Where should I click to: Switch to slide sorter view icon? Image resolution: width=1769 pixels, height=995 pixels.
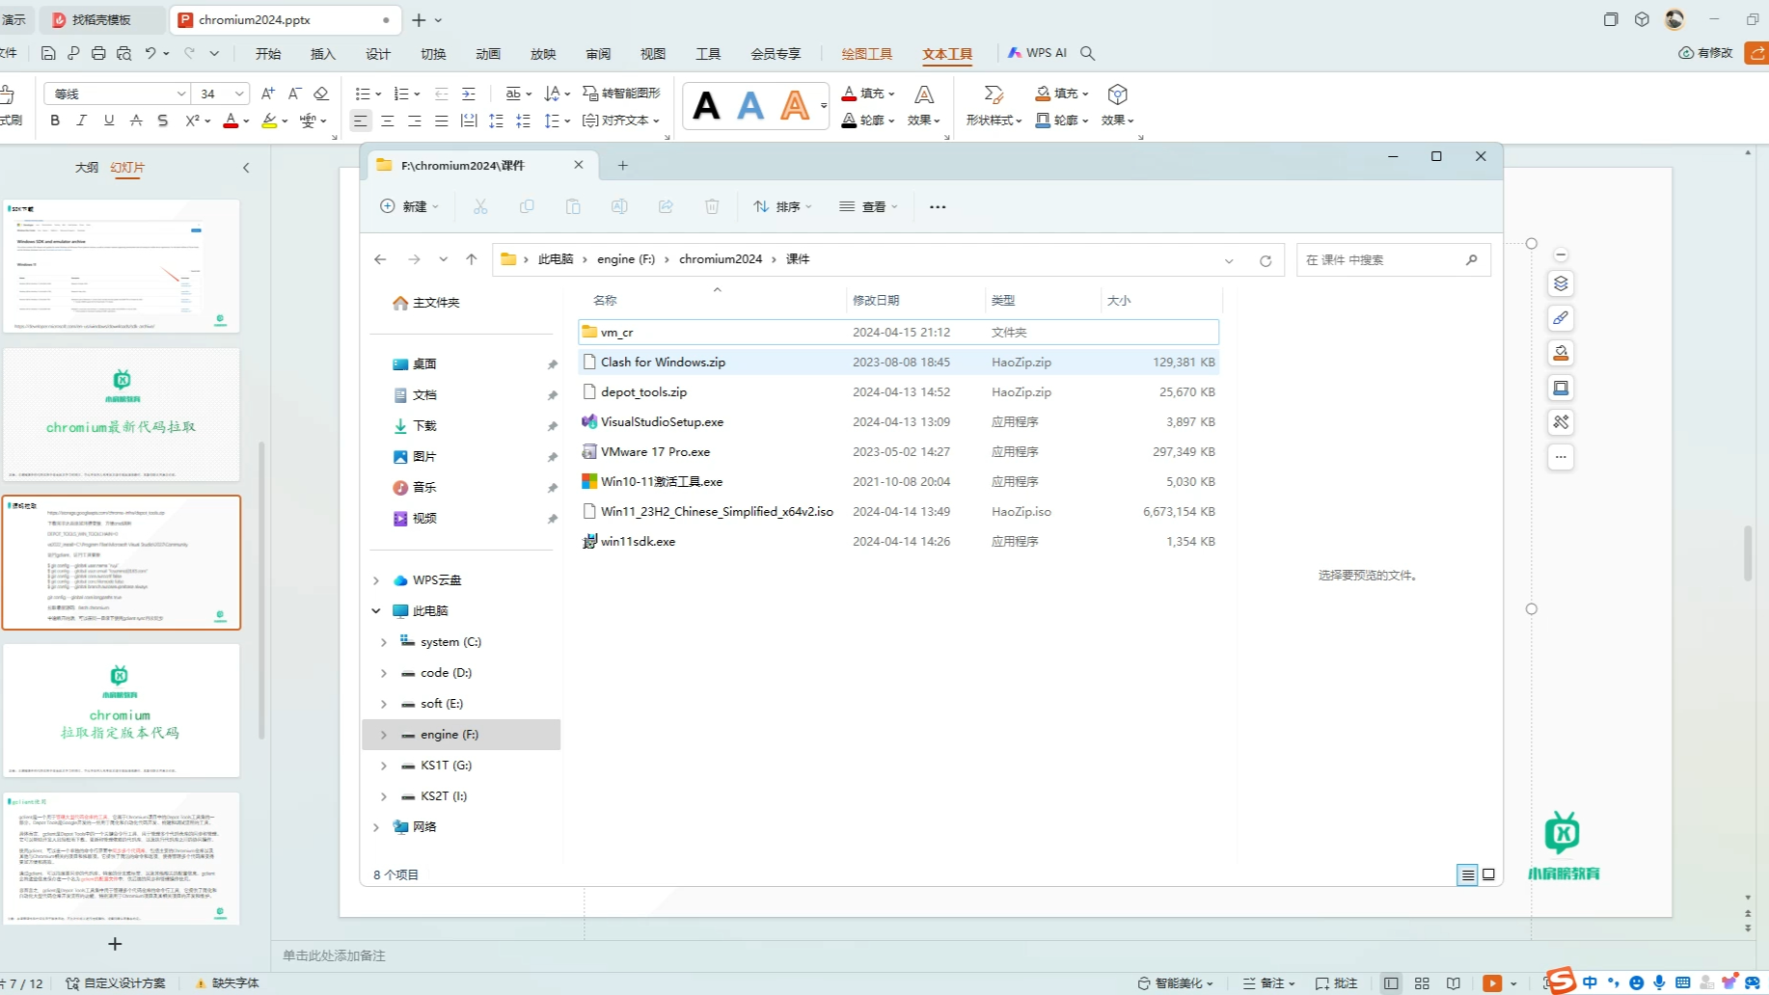1422,983
